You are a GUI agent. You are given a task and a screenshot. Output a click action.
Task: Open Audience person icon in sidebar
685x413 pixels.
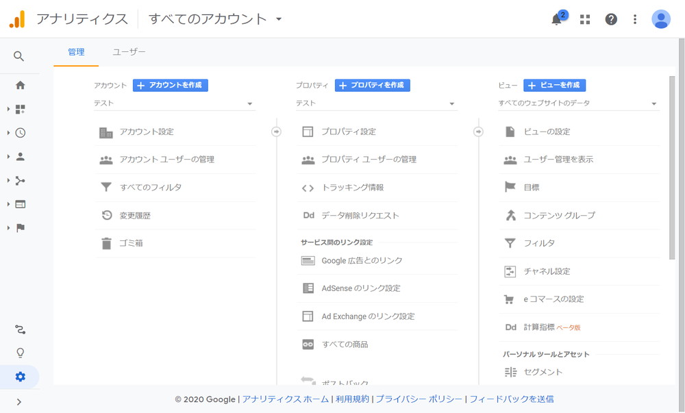click(x=20, y=156)
